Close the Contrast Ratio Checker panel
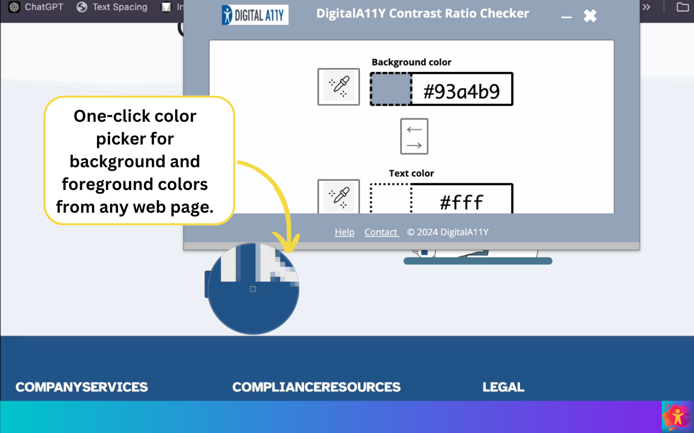 click(590, 16)
